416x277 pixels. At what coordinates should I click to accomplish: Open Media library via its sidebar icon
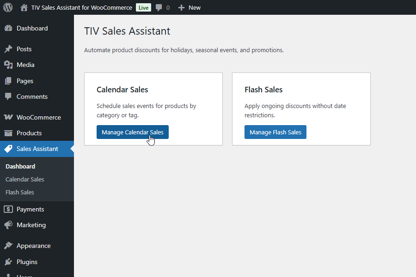(x=9, y=65)
